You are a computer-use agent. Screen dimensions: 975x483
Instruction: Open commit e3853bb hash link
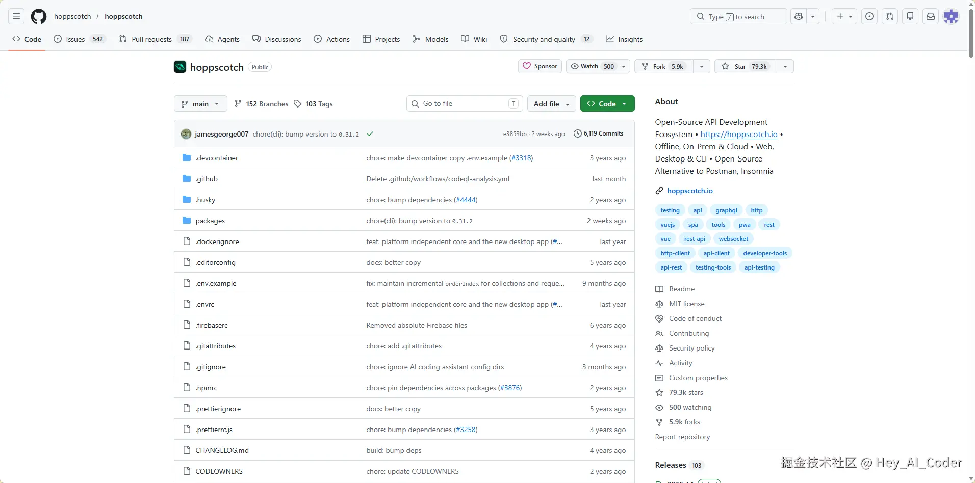(515, 134)
